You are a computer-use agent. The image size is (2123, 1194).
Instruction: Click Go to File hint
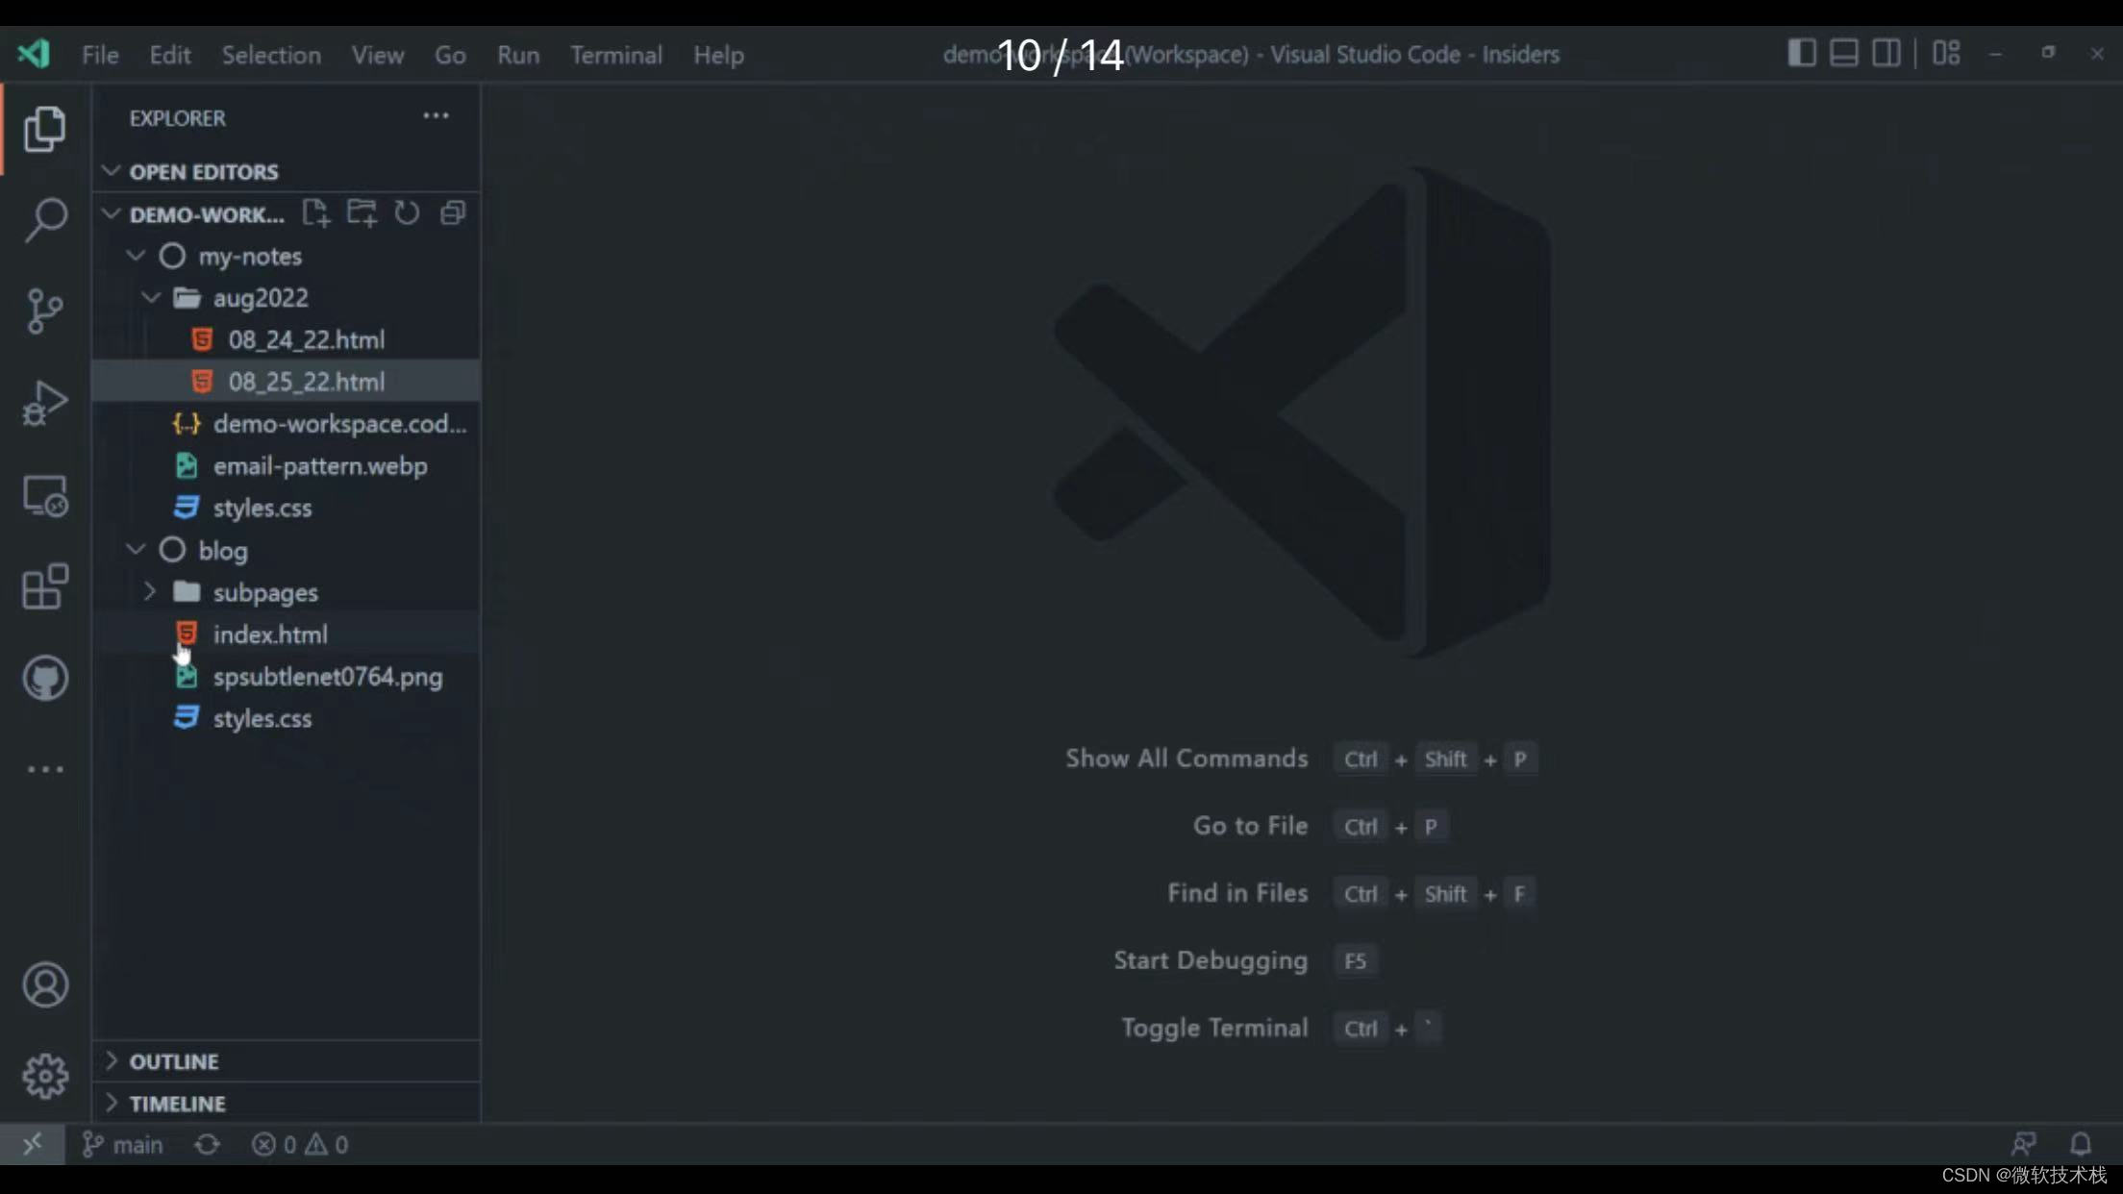coord(1250,826)
